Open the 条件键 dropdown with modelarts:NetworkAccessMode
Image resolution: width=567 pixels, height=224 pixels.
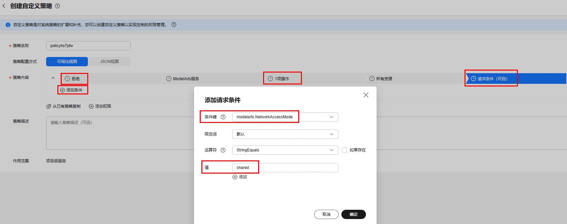point(285,117)
